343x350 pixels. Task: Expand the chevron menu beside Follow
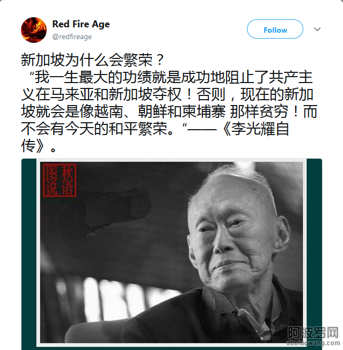click(317, 29)
